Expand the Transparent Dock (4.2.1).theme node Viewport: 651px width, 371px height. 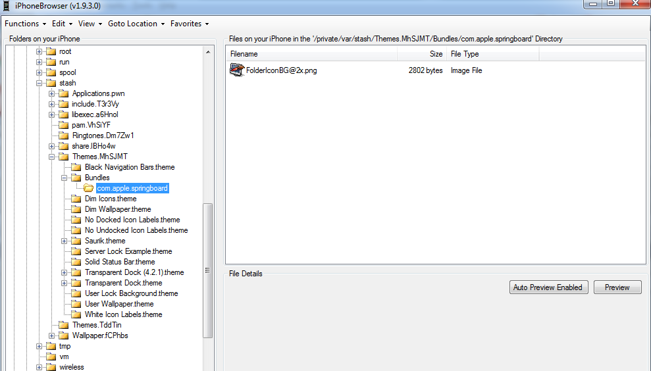coord(65,272)
